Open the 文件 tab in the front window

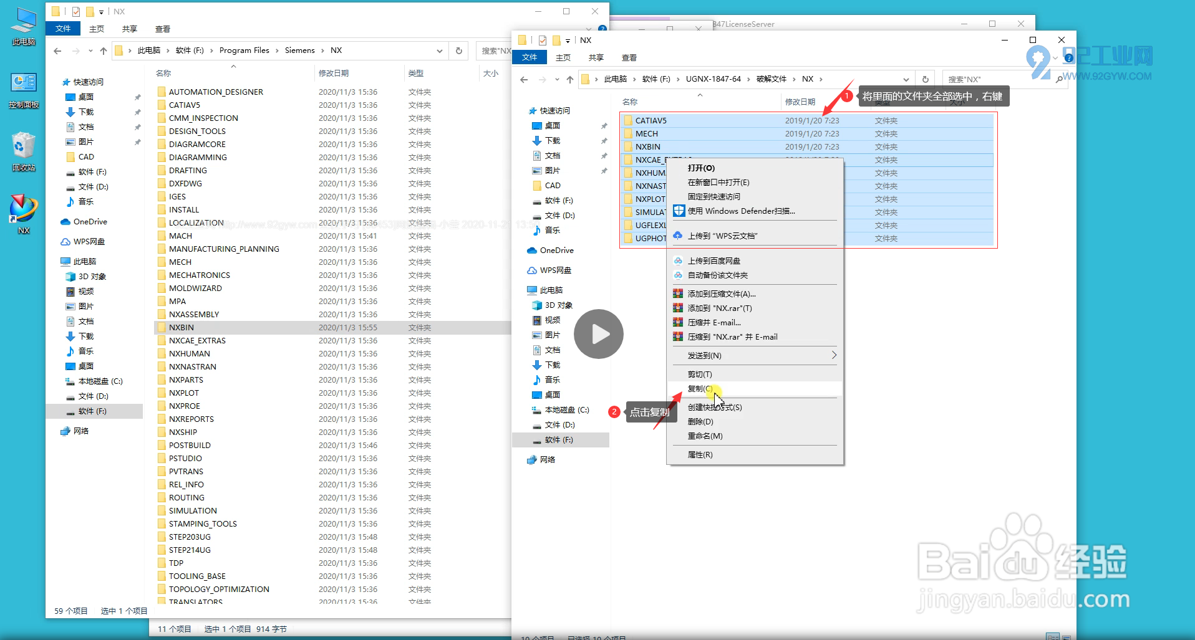click(x=530, y=57)
